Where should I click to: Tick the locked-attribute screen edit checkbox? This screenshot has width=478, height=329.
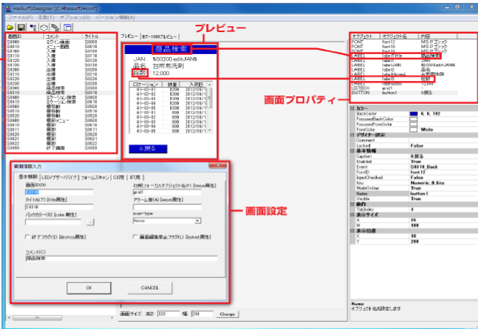[135, 237]
